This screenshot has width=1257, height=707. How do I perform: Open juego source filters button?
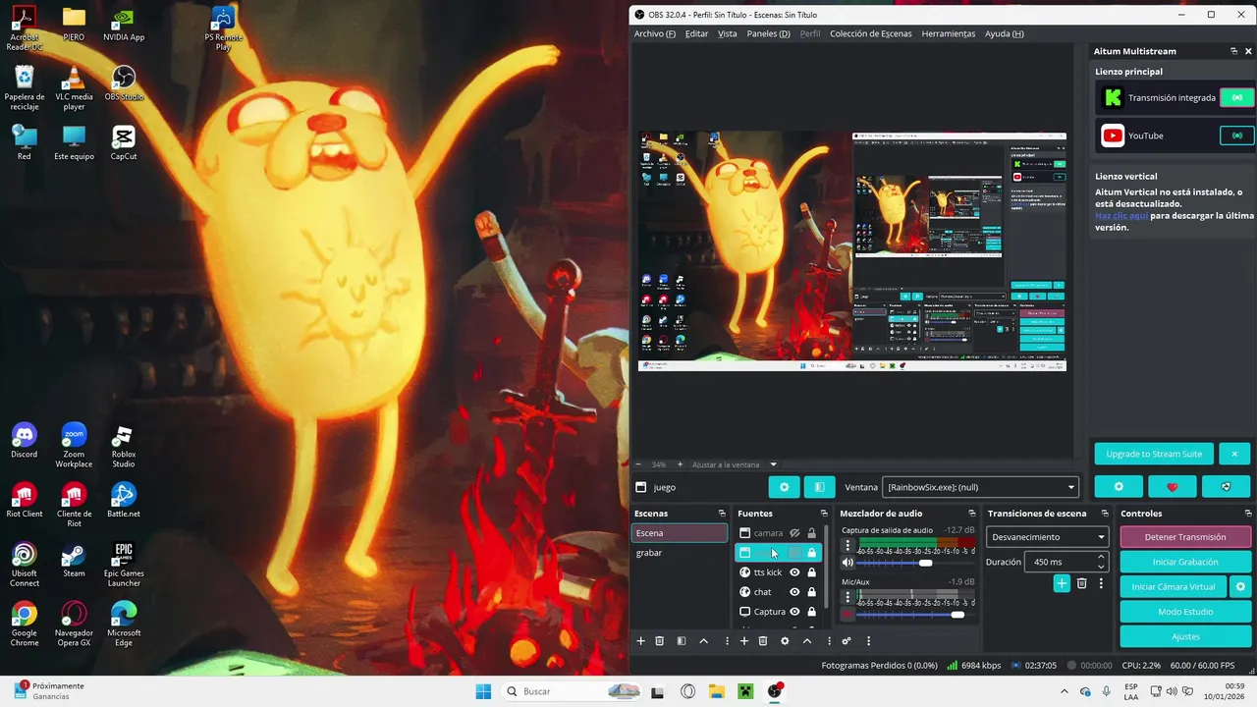[x=819, y=487]
